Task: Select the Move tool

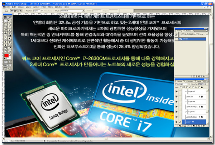Action: (x=10, y=21)
